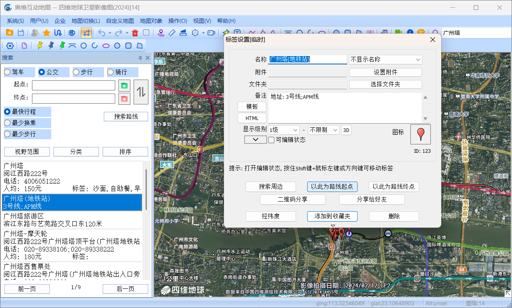The image size is (512, 308).
Task: Click the purple location marker icon
Action: 161,33
